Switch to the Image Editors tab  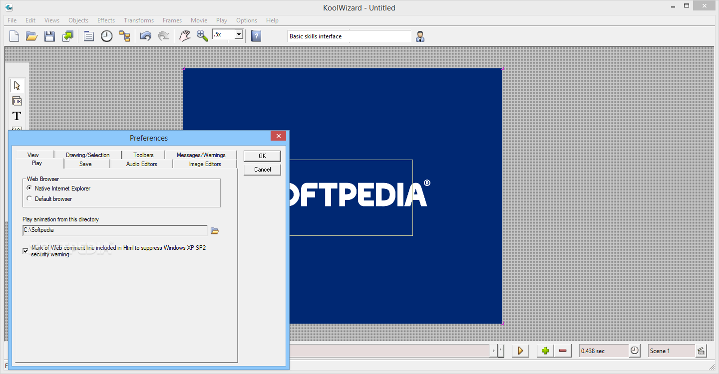tap(205, 164)
